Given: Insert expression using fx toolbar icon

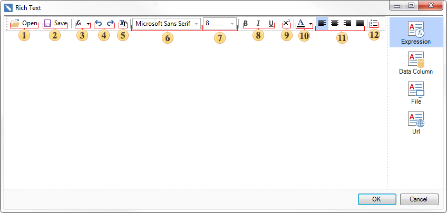Looking at the screenshot, I should [79, 24].
